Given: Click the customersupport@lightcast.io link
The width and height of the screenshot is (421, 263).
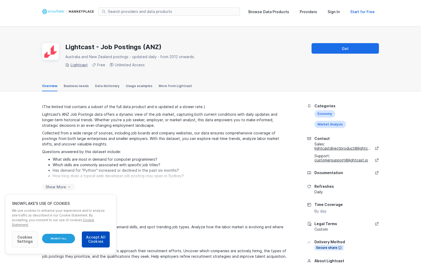Looking at the screenshot, I should pyautogui.click(x=341, y=160).
